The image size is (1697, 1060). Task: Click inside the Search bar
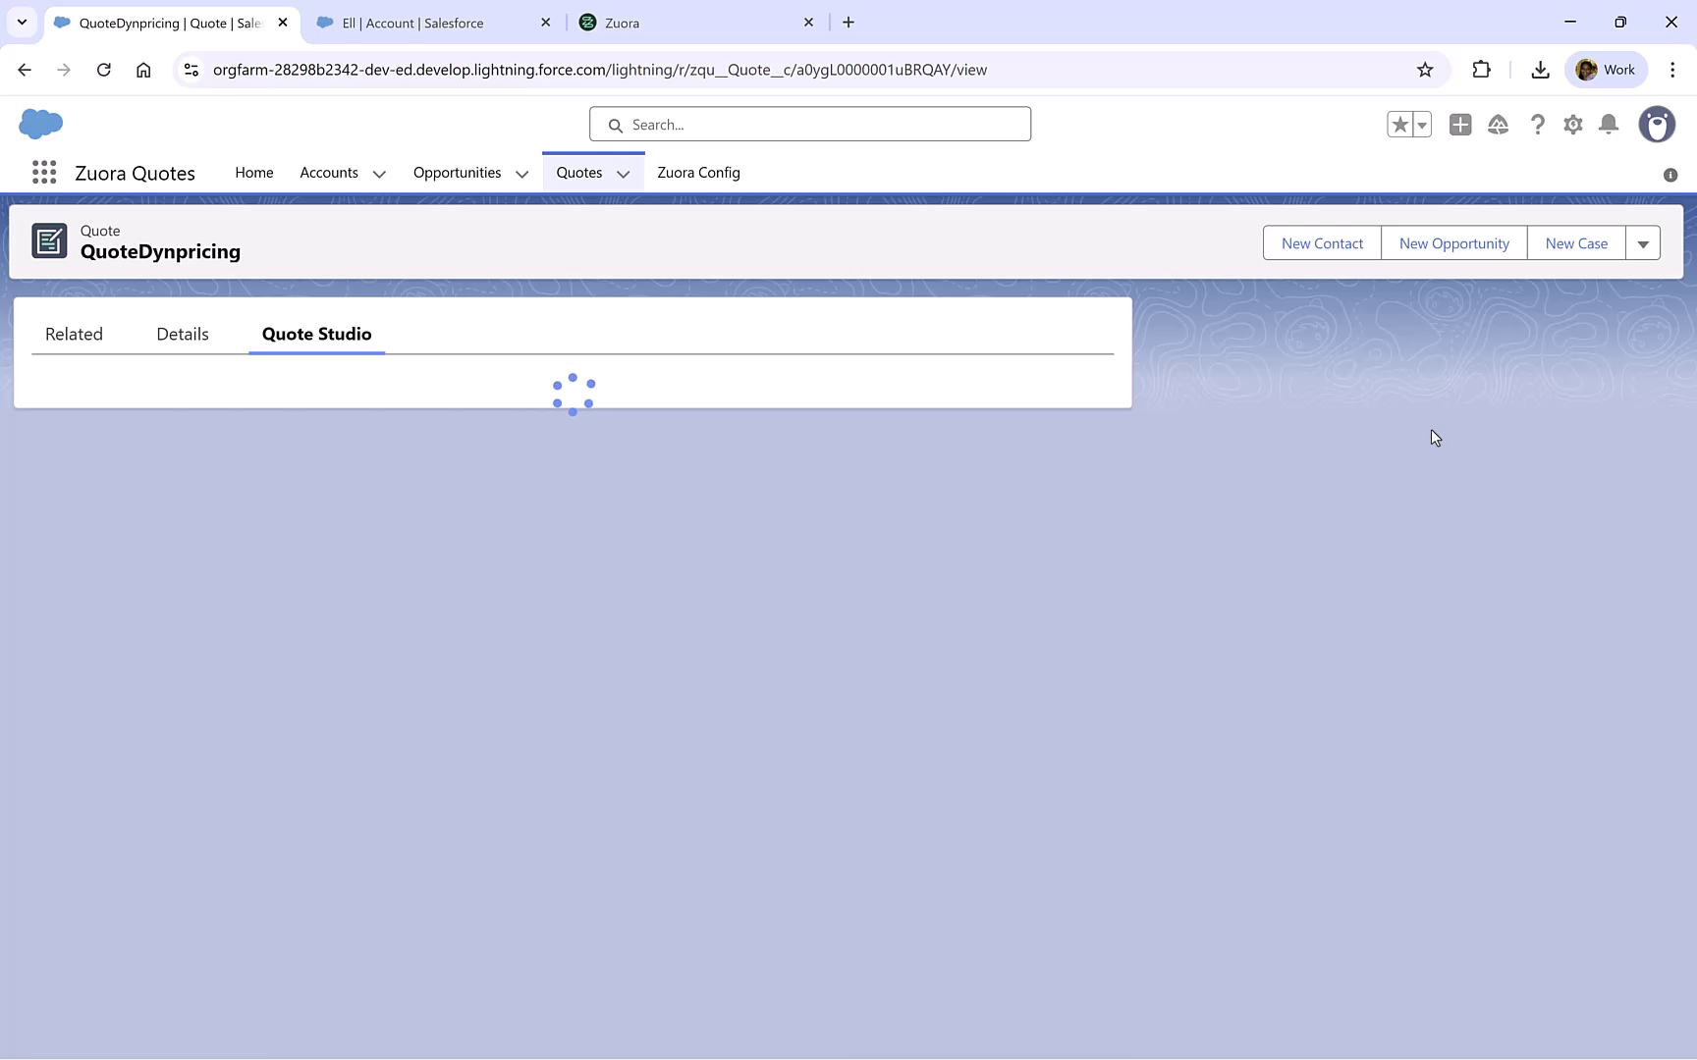(809, 124)
